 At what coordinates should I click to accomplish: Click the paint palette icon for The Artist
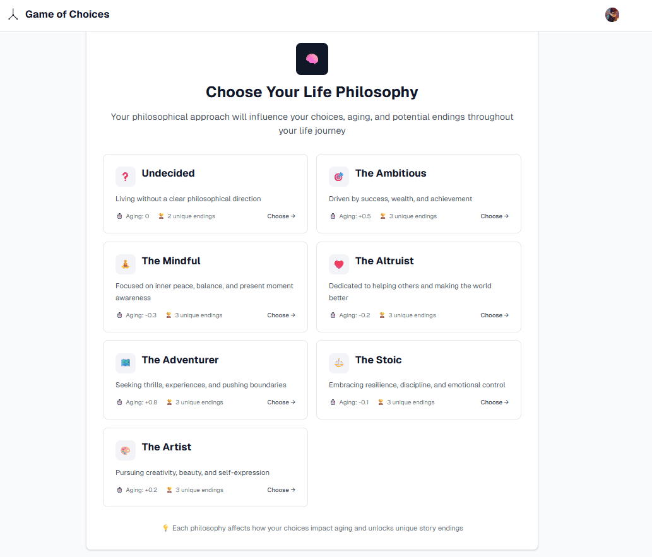tap(126, 450)
